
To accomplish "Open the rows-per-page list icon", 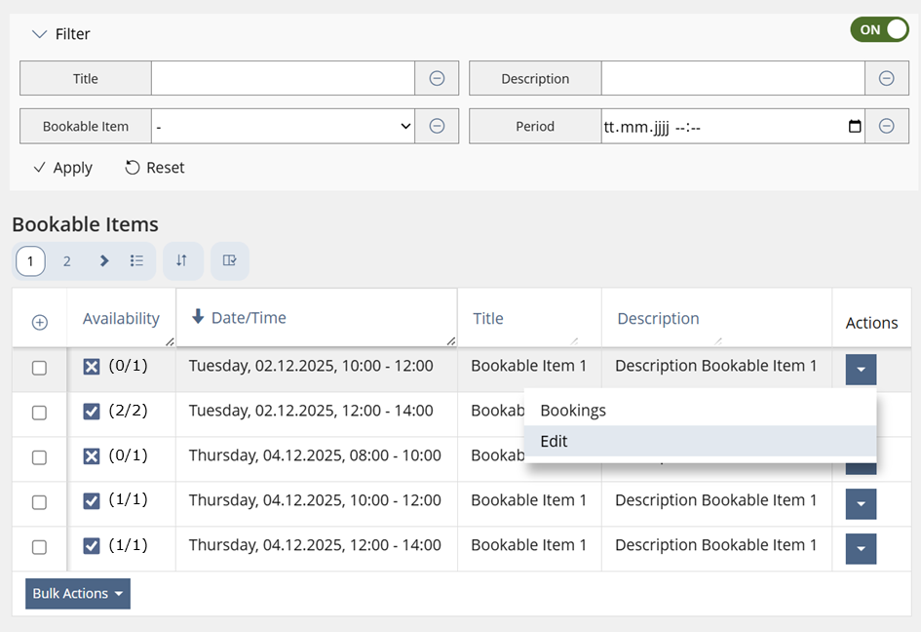I will click(136, 261).
